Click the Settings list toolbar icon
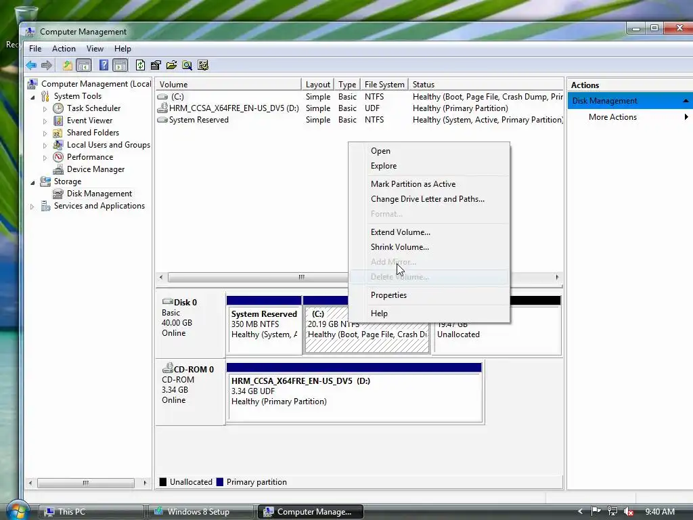Image resolution: width=693 pixels, height=520 pixels. (x=156, y=66)
